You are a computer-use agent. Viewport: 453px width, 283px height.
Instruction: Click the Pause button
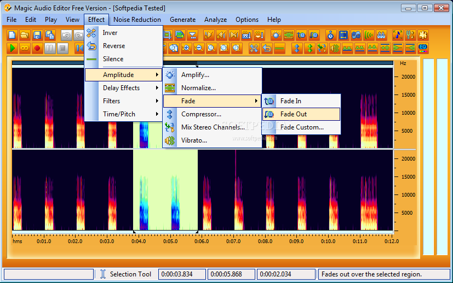pos(50,48)
